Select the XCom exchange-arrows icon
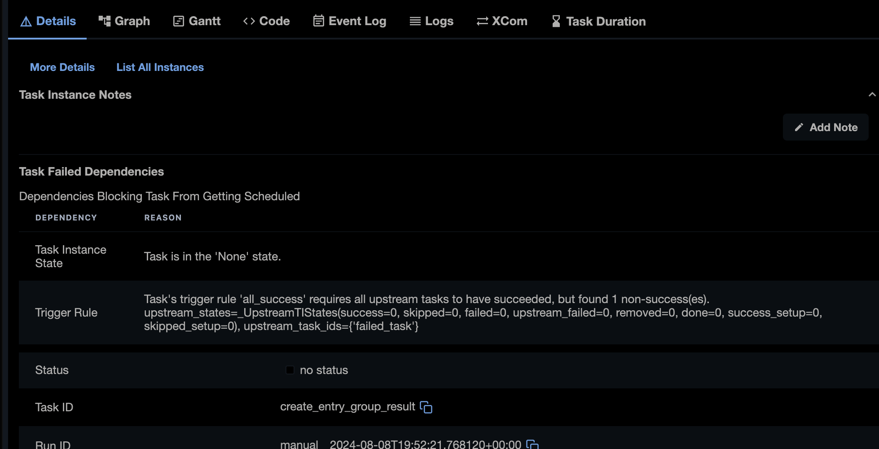 [x=482, y=20]
